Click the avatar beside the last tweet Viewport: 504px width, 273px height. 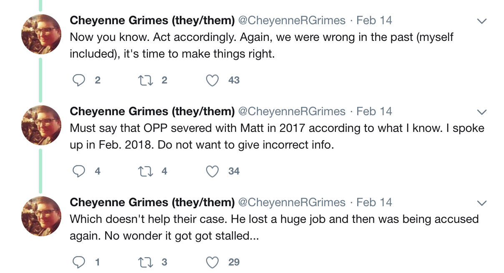tap(41, 216)
